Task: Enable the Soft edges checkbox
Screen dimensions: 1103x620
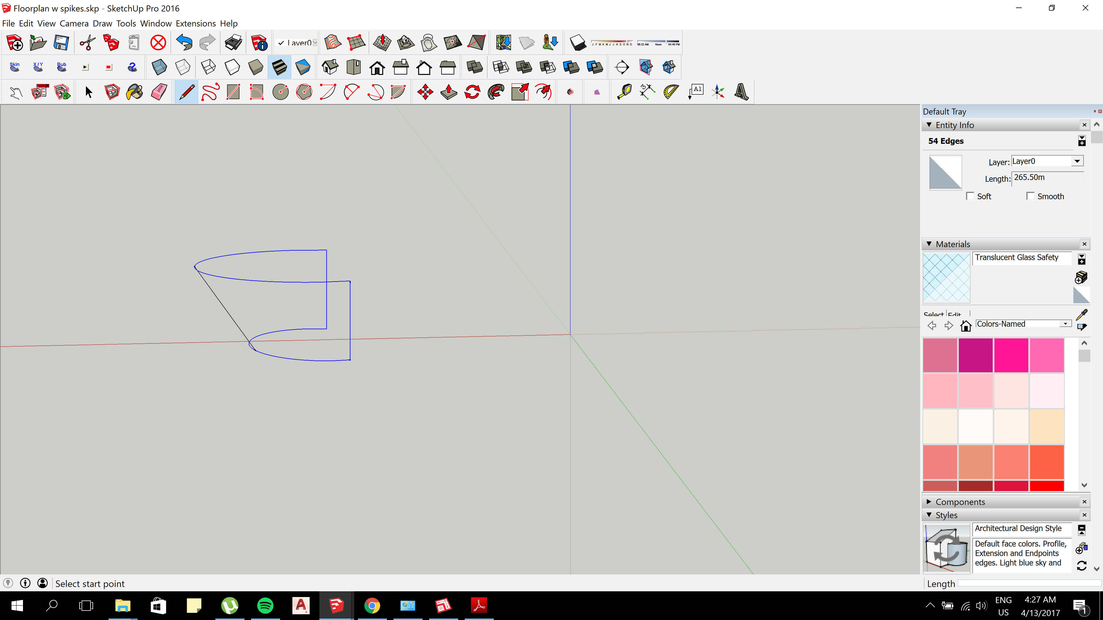Action: 971,196
